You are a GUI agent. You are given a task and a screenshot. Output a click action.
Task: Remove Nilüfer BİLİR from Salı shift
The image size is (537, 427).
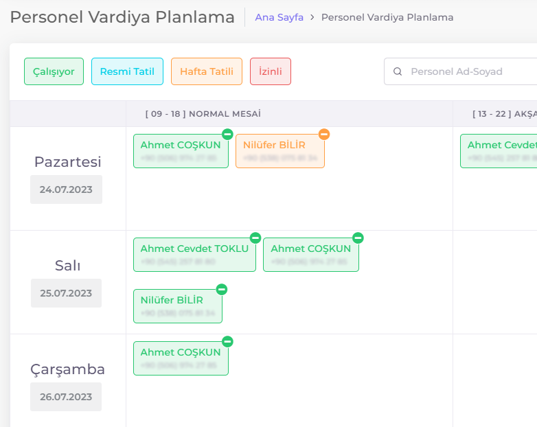tap(222, 289)
